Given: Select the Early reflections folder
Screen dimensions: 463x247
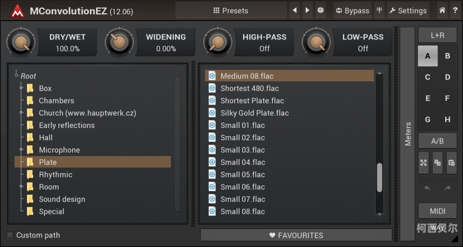Looking at the screenshot, I should point(66,125).
